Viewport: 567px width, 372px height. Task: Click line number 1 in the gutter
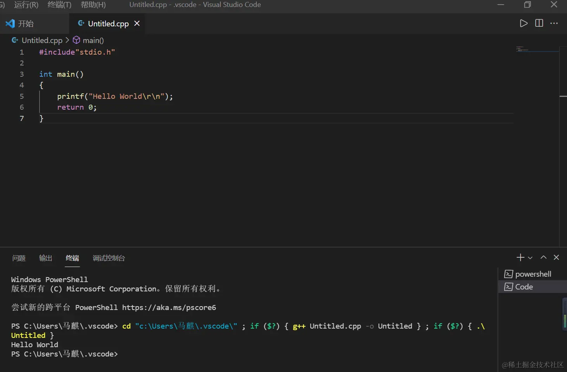tap(22, 52)
